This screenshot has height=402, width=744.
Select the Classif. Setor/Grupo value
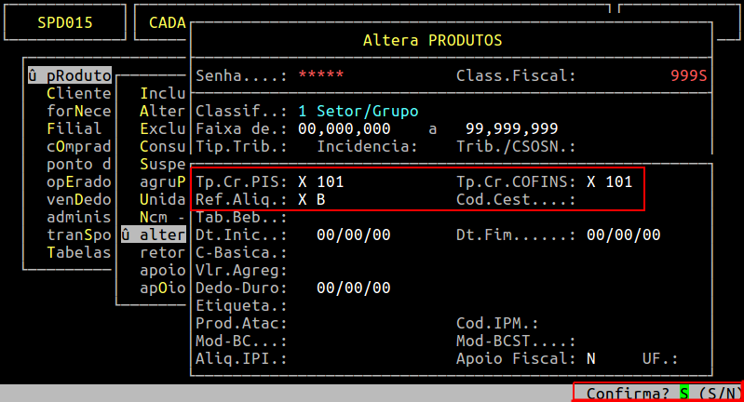[x=358, y=111]
